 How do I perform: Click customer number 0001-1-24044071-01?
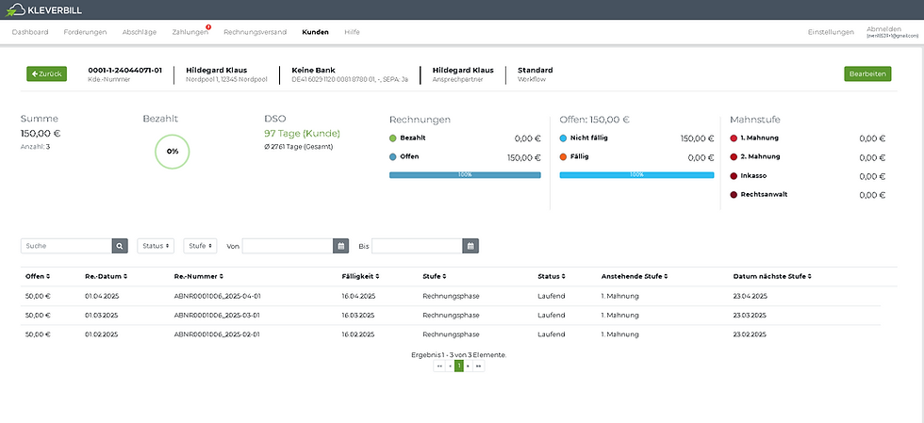[124, 70]
